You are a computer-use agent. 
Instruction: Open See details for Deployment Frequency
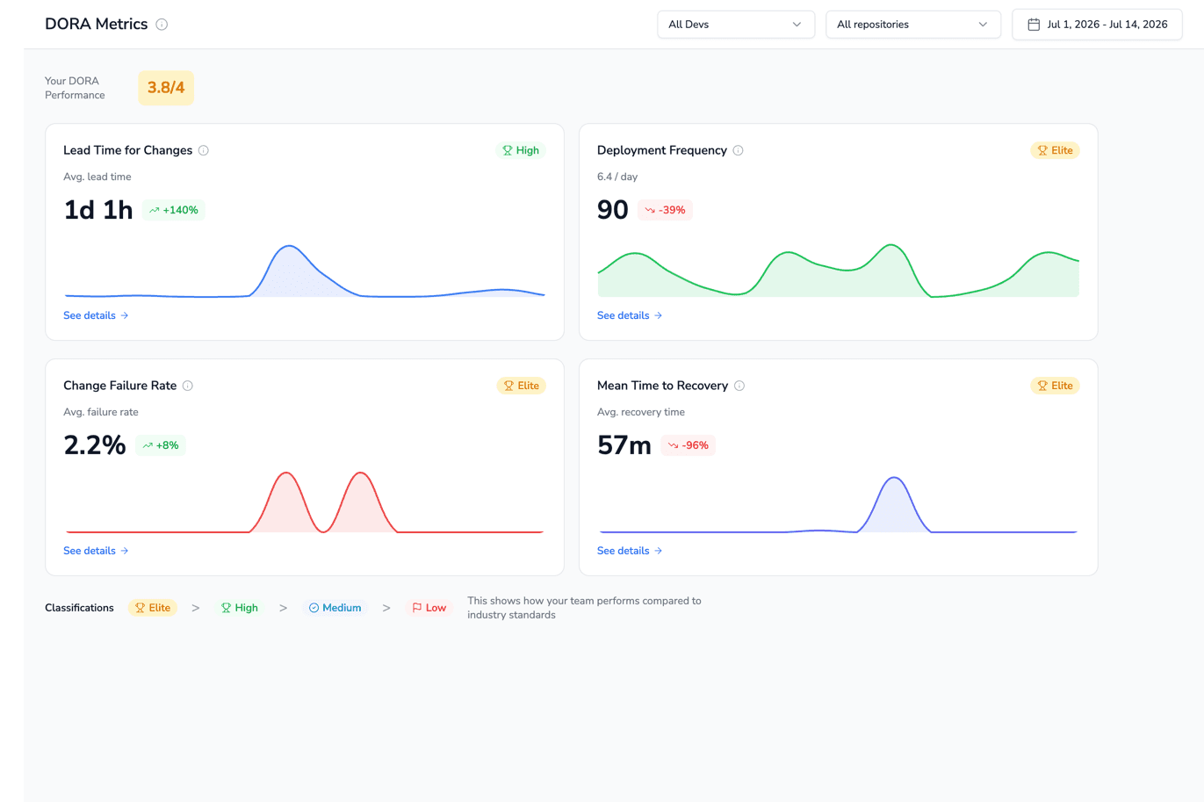[630, 315]
